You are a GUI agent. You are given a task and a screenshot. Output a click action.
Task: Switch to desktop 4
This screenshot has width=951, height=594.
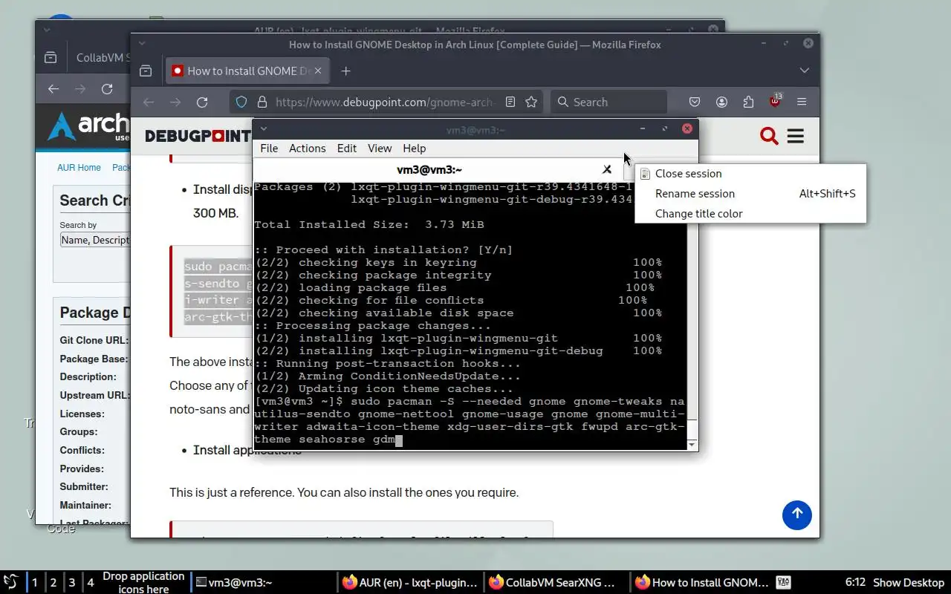(x=90, y=582)
